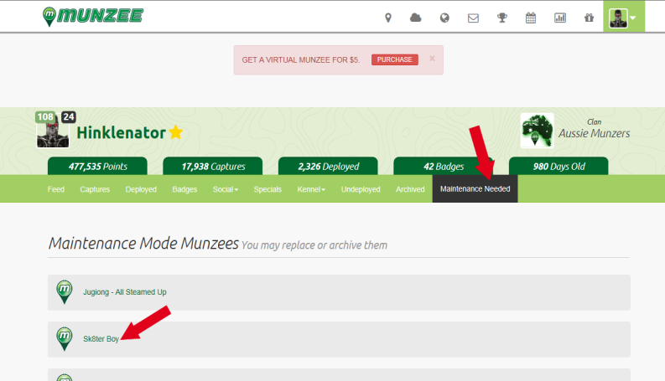Image resolution: width=665 pixels, height=381 pixels.
Task: Switch to the Specials tab
Action: [x=268, y=189]
